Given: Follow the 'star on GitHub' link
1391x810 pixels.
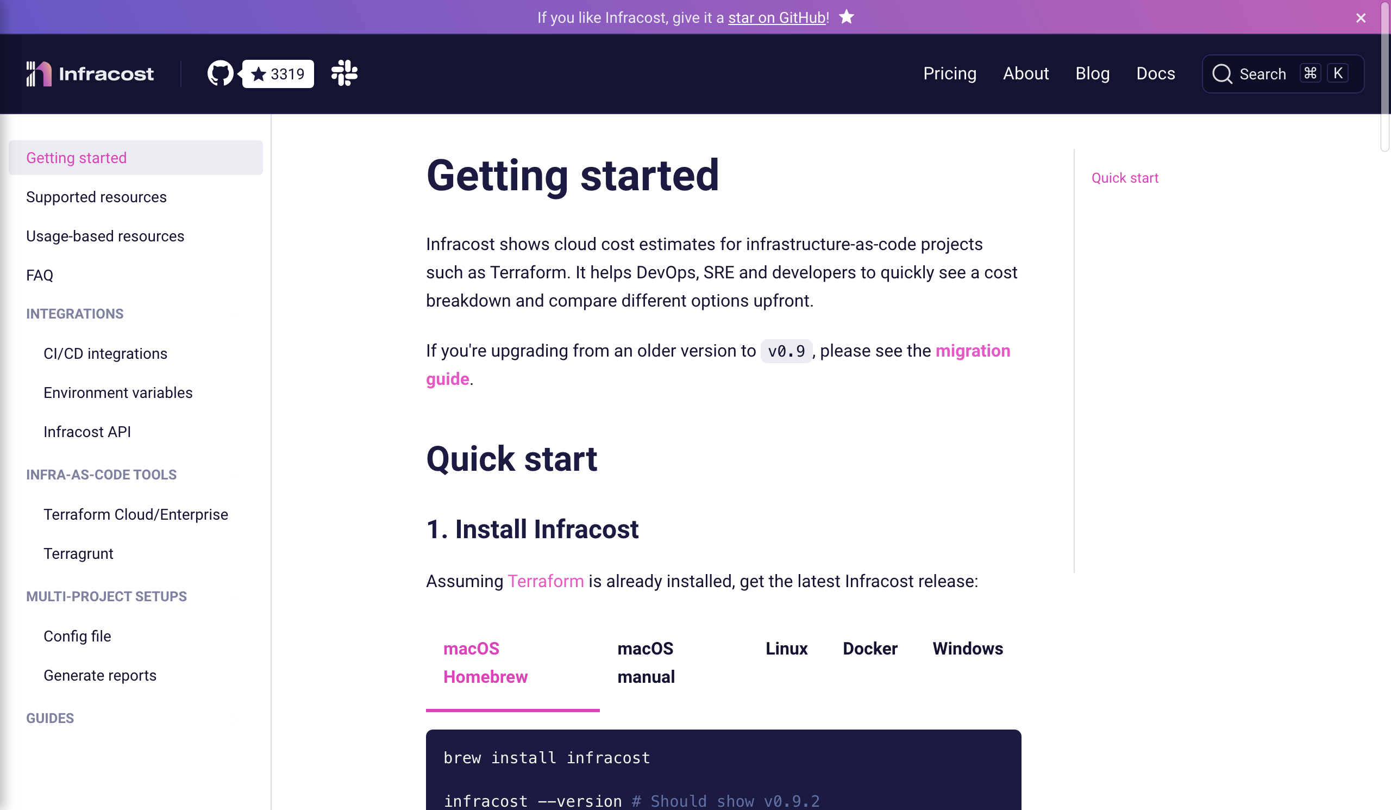Looking at the screenshot, I should pyautogui.click(x=776, y=18).
